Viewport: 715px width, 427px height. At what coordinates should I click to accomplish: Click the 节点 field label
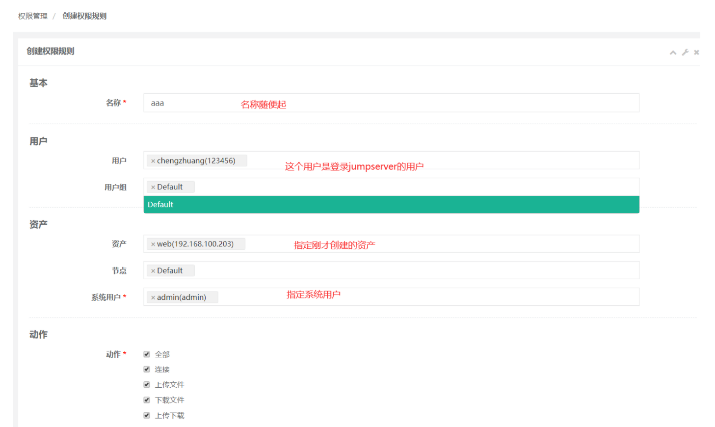(119, 271)
